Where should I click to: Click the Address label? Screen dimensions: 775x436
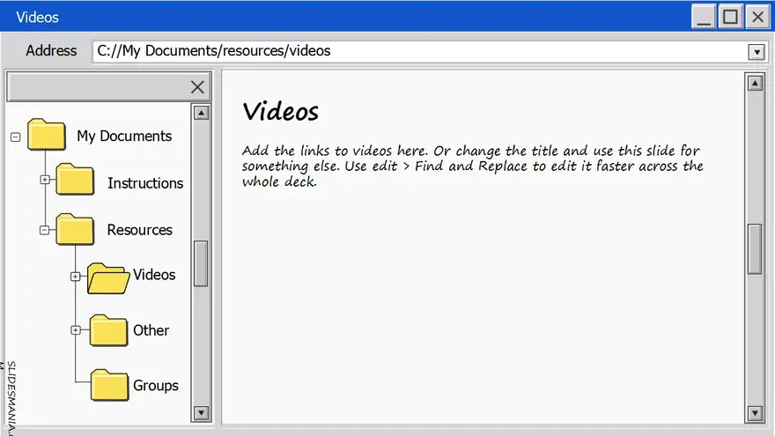tap(51, 50)
